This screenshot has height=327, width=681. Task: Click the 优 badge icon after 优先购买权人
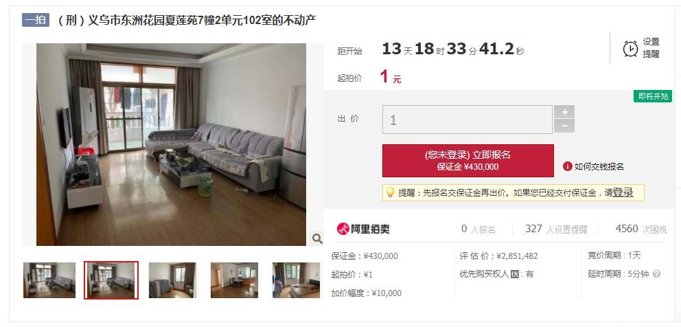[515, 274]
